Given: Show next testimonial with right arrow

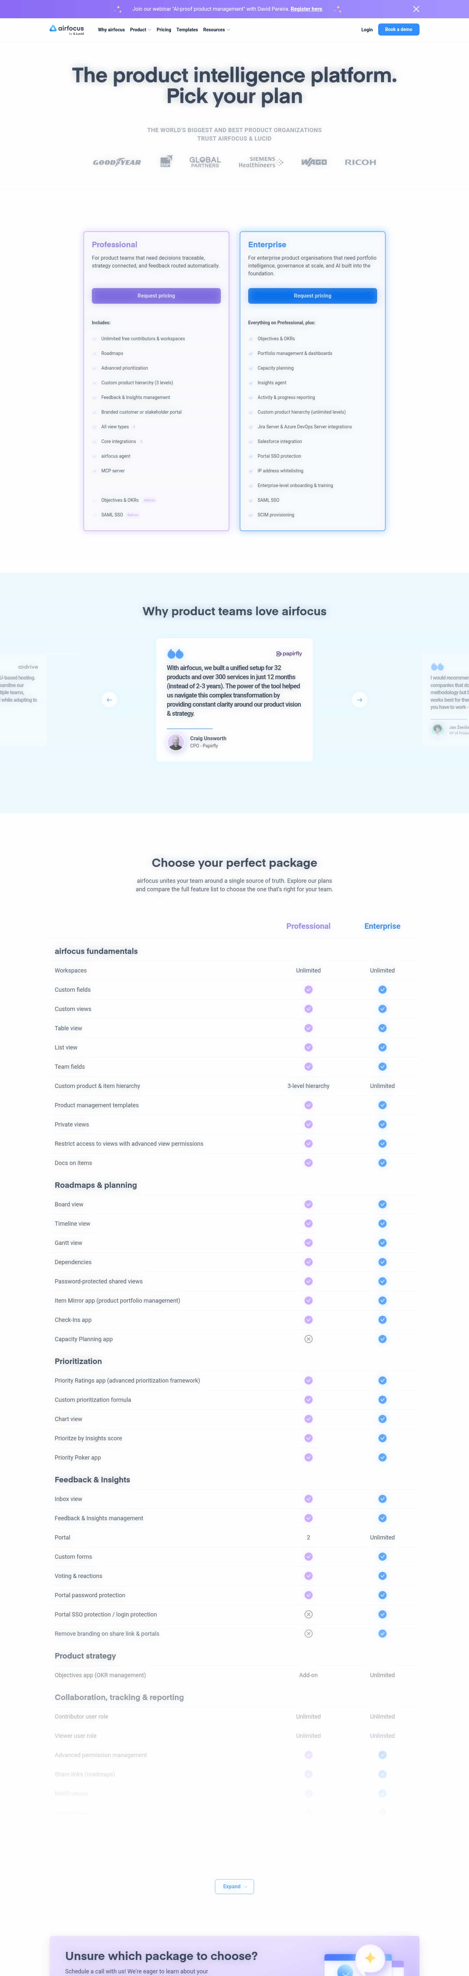Looking at the screenshot, I should pos(360,699).
